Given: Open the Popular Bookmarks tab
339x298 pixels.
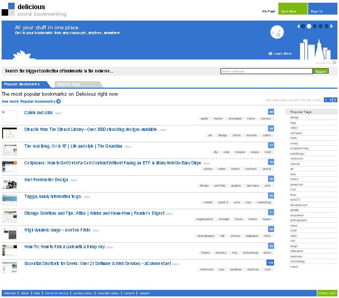Looking at the screenshot, I should point(24,84).
